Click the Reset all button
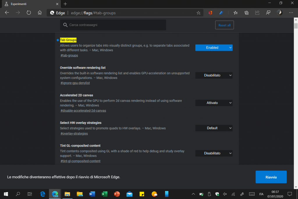The height and width of the screenshot is (199, 298). coord(224,25)
